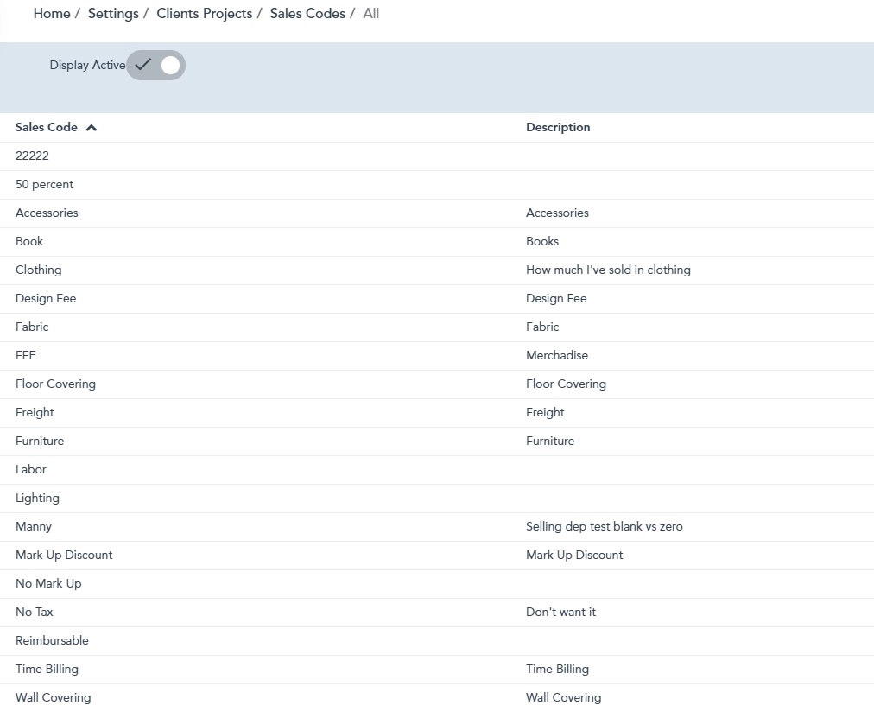This screenshot has width=874, height=718.
Task: Open the Reimbursable sales code
Action: click(x=52, y=640)
